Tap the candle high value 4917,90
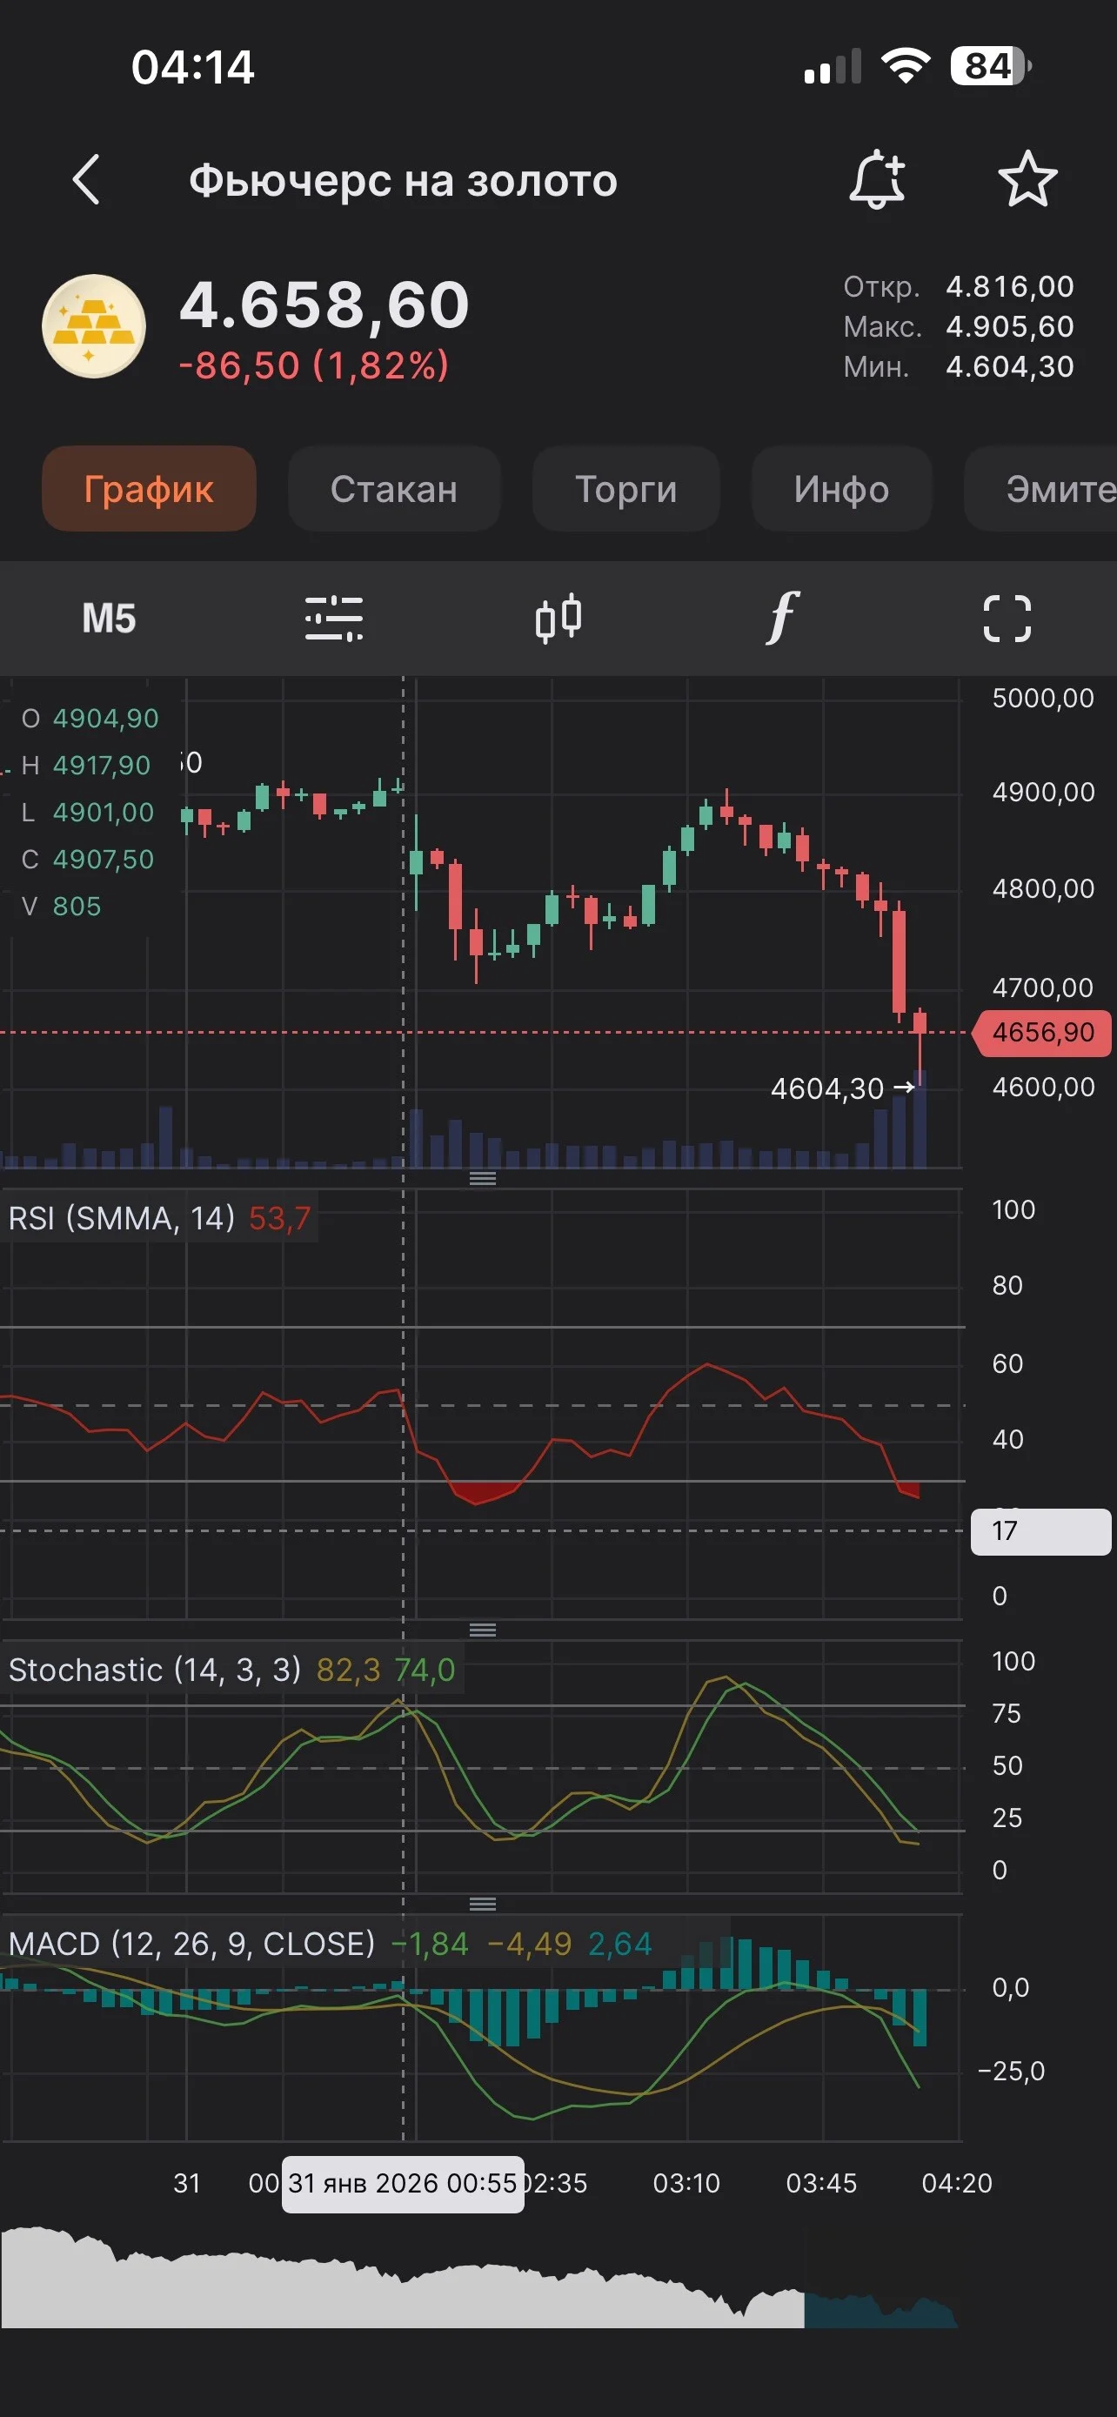Viewport: 1117px width, 2417px height. pos(101,766)
